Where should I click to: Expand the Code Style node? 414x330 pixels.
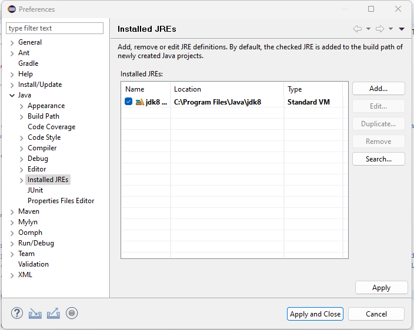point(21,138)
